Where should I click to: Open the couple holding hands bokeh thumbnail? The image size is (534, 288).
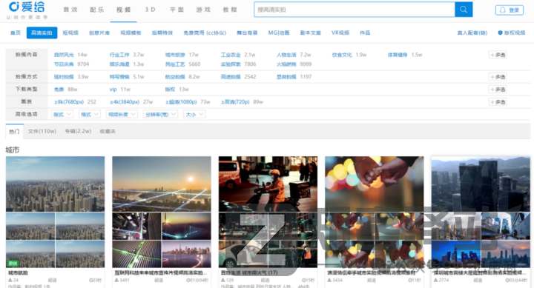375,184
